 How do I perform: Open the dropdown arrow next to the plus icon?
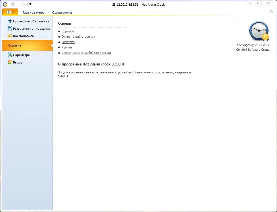pyautogui.click(x=18, y=4)
